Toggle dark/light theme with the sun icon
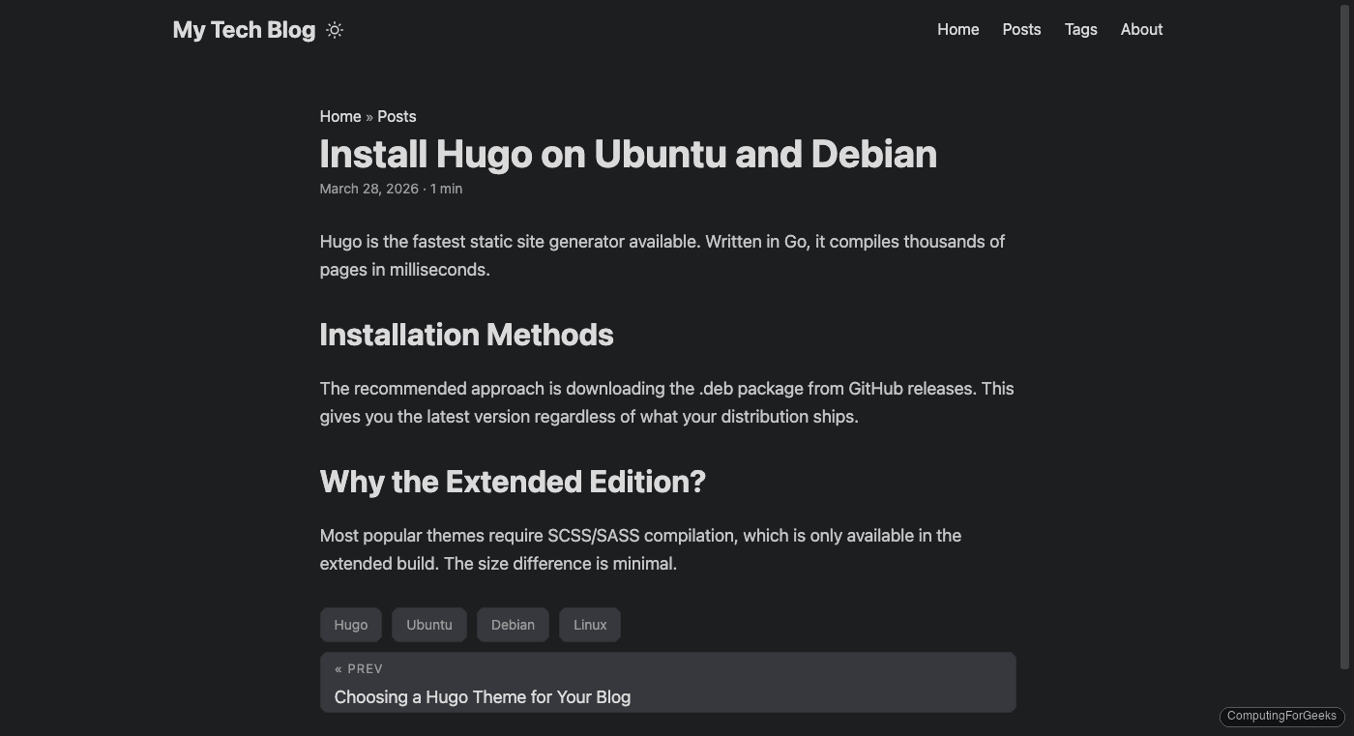The height and width of the screenshot is (736, 1354). pos(334,30)
